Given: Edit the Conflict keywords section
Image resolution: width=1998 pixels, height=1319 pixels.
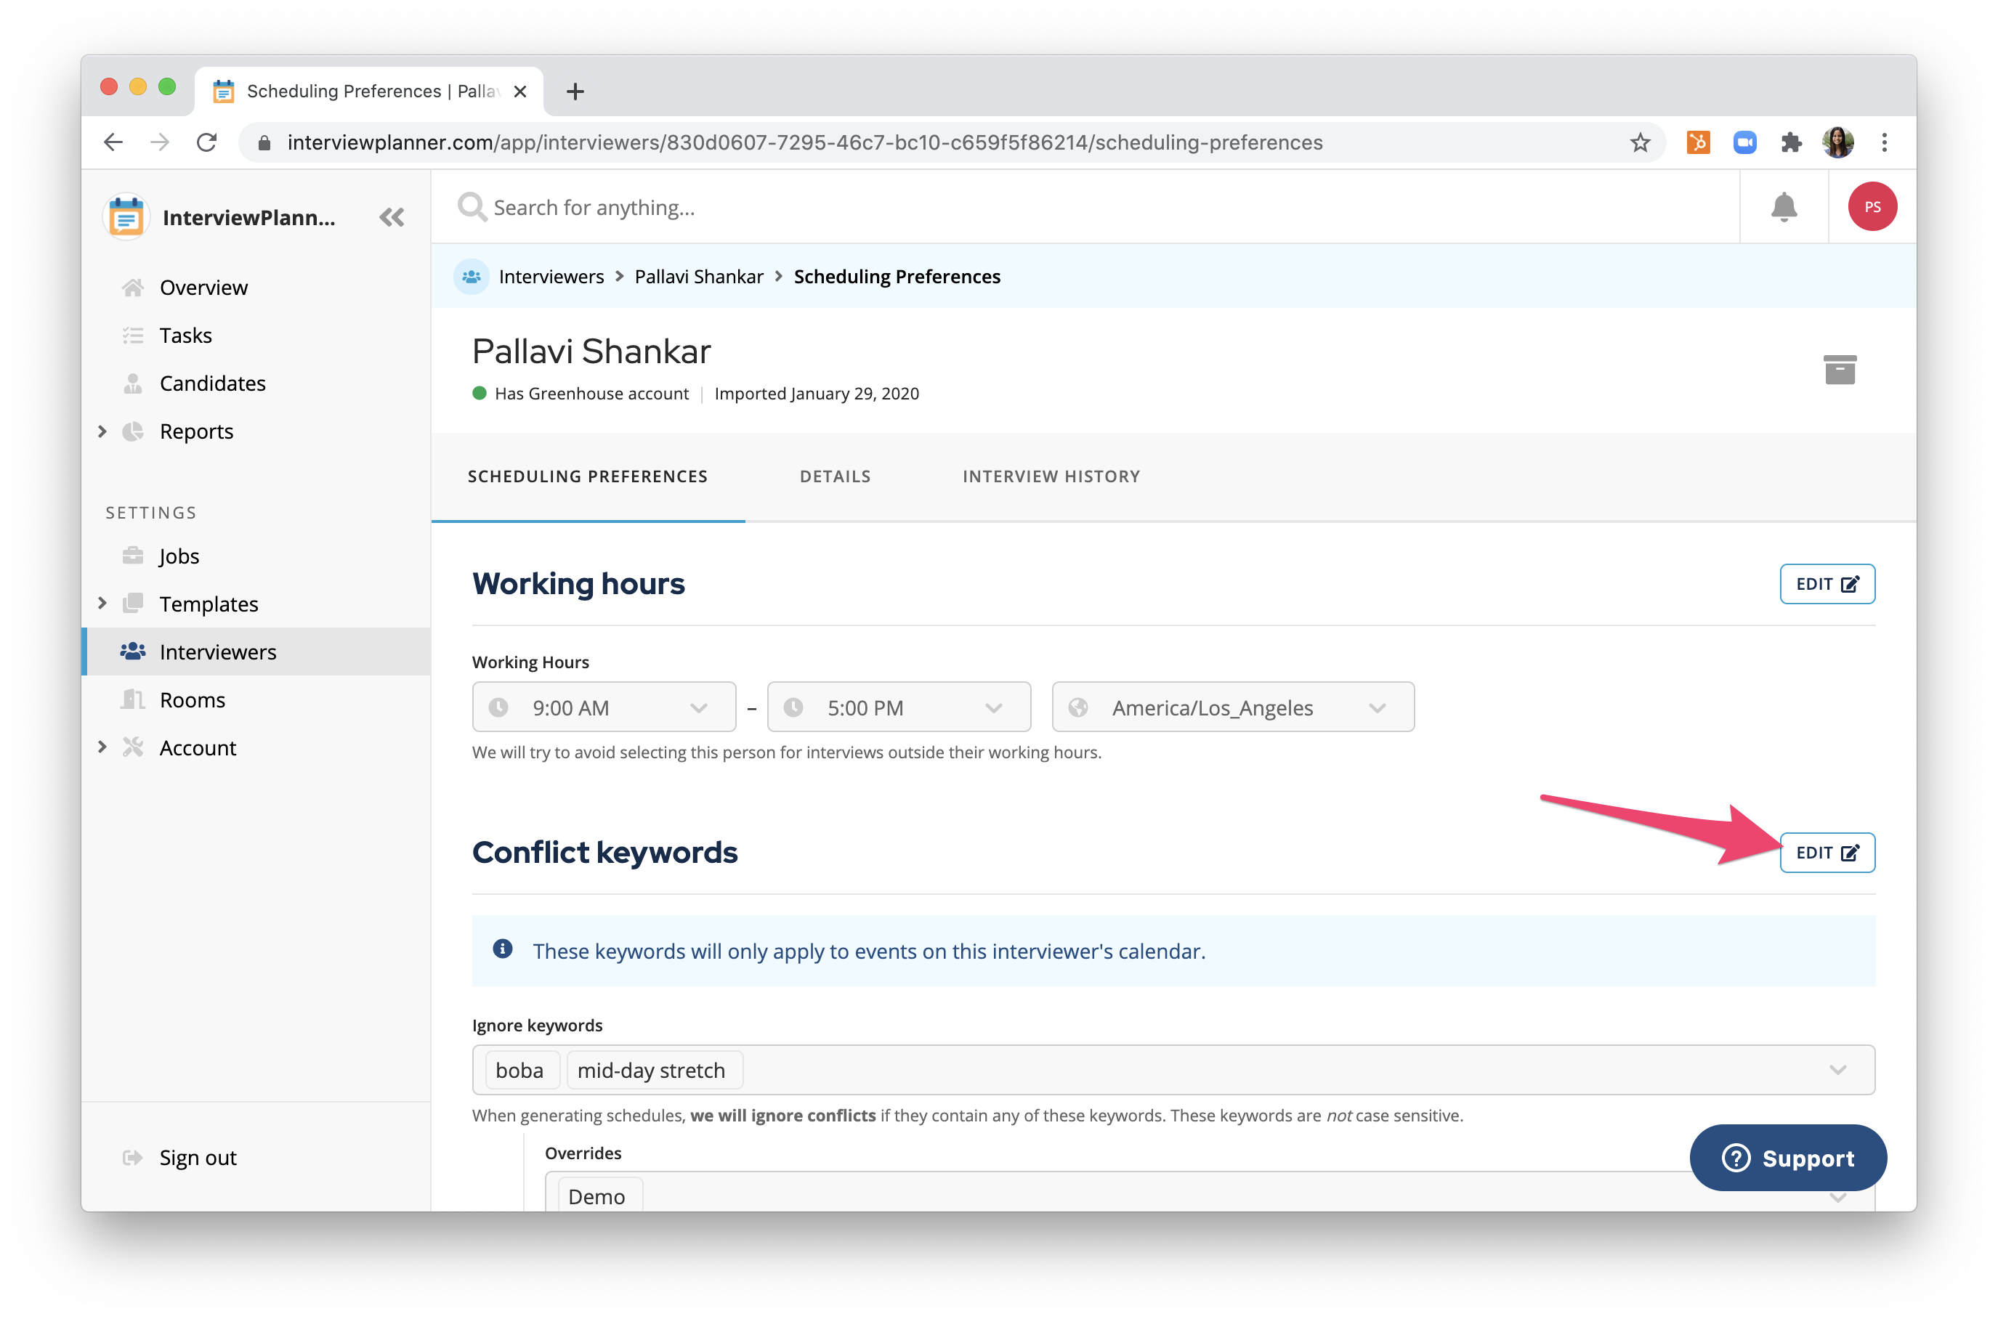Looking at the screenshot, I should tap(1827, 852).
